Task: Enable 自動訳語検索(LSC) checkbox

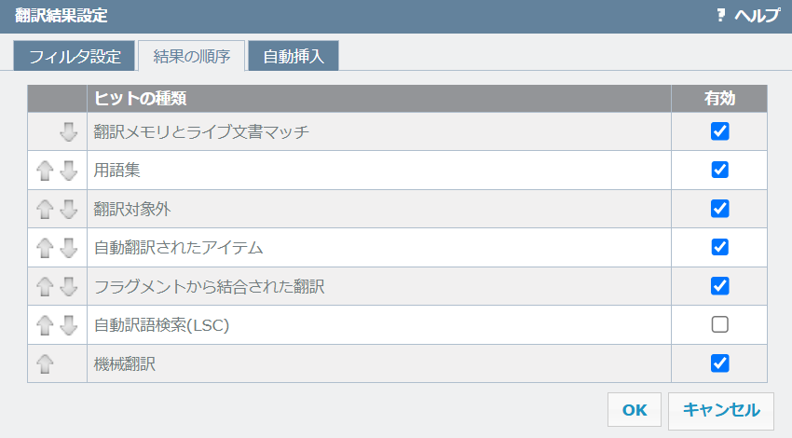Action: [719, 324]
